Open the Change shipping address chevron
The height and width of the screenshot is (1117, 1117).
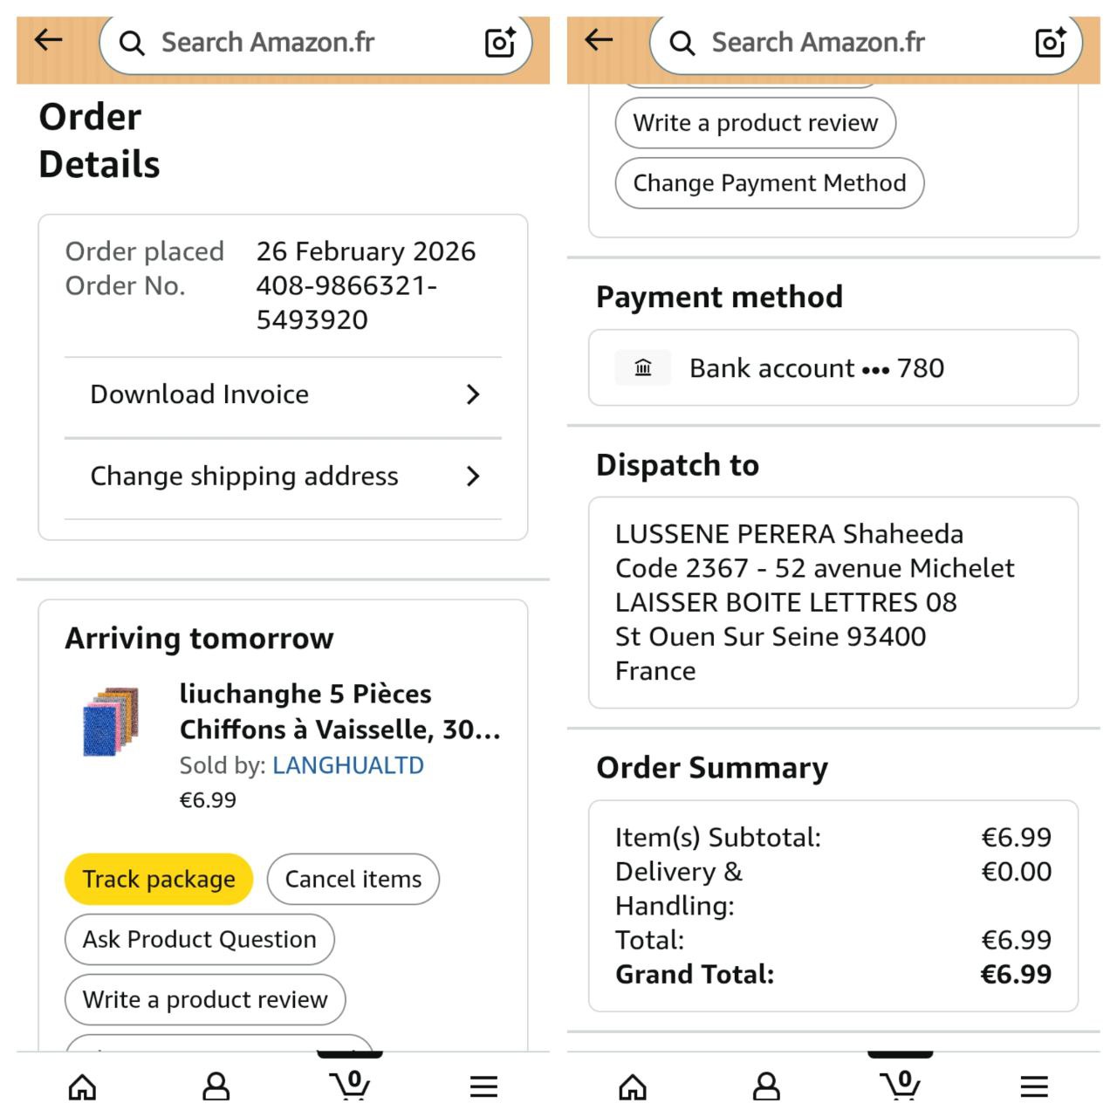(473, 476)
